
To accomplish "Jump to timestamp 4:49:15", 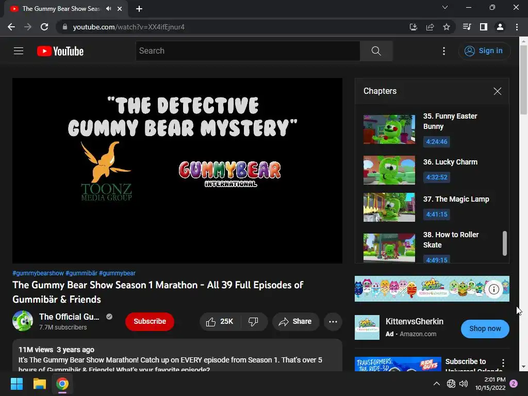I will [x=436, y=260].
